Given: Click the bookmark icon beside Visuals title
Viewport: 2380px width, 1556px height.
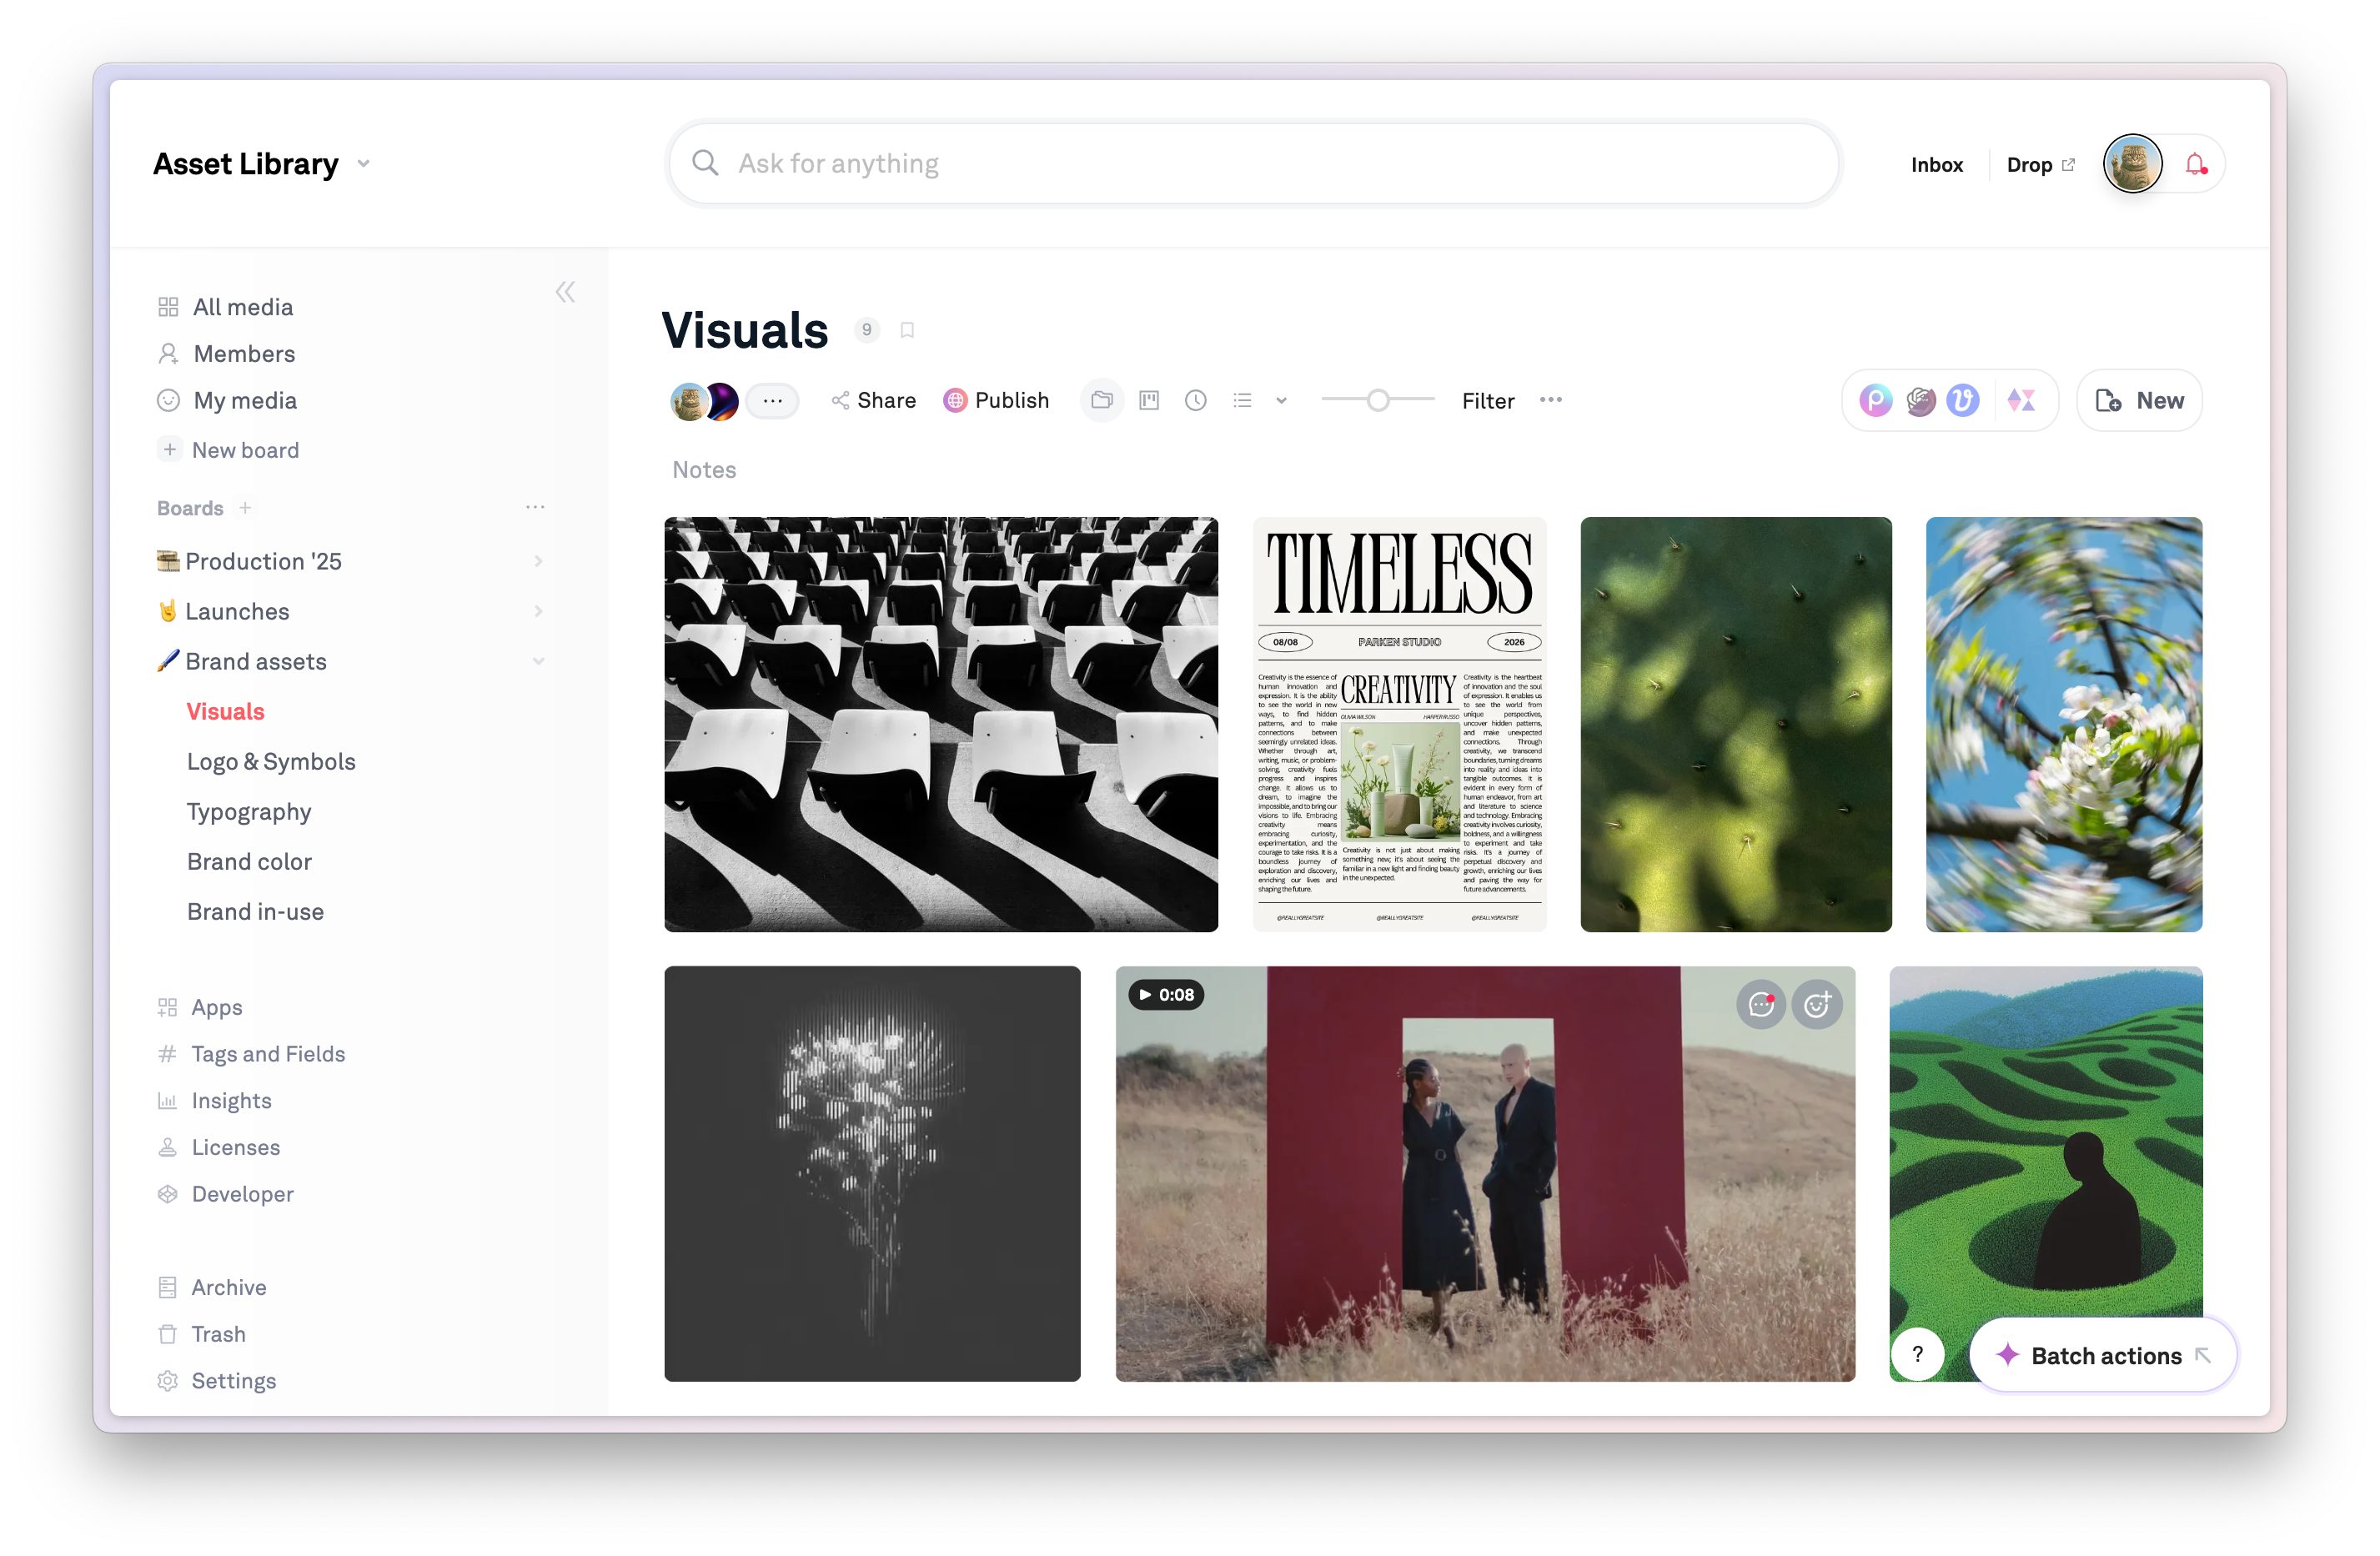Looking at the screenshot, I should tap(907, 330).
